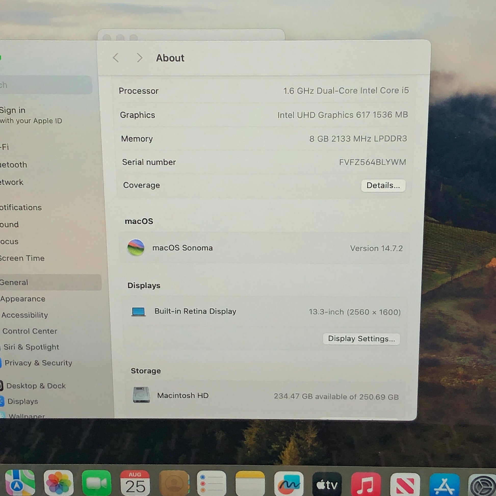Select Notifications in the sidebar

21,207
